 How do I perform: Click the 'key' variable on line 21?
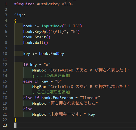coord(92,115)
